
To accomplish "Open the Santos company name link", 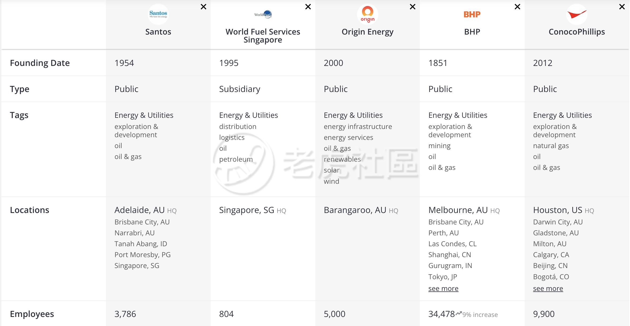I will [158, 32].
